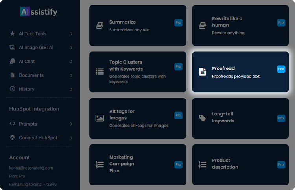Click the tag icon on Long-tail keywords card
The image size is (295, 190).
[x=202, y=118]
